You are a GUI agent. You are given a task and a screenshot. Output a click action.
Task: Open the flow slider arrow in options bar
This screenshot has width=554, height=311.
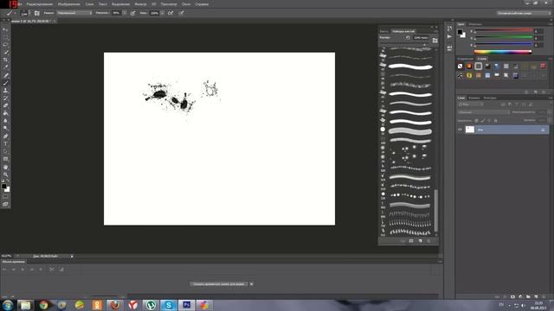162,13
